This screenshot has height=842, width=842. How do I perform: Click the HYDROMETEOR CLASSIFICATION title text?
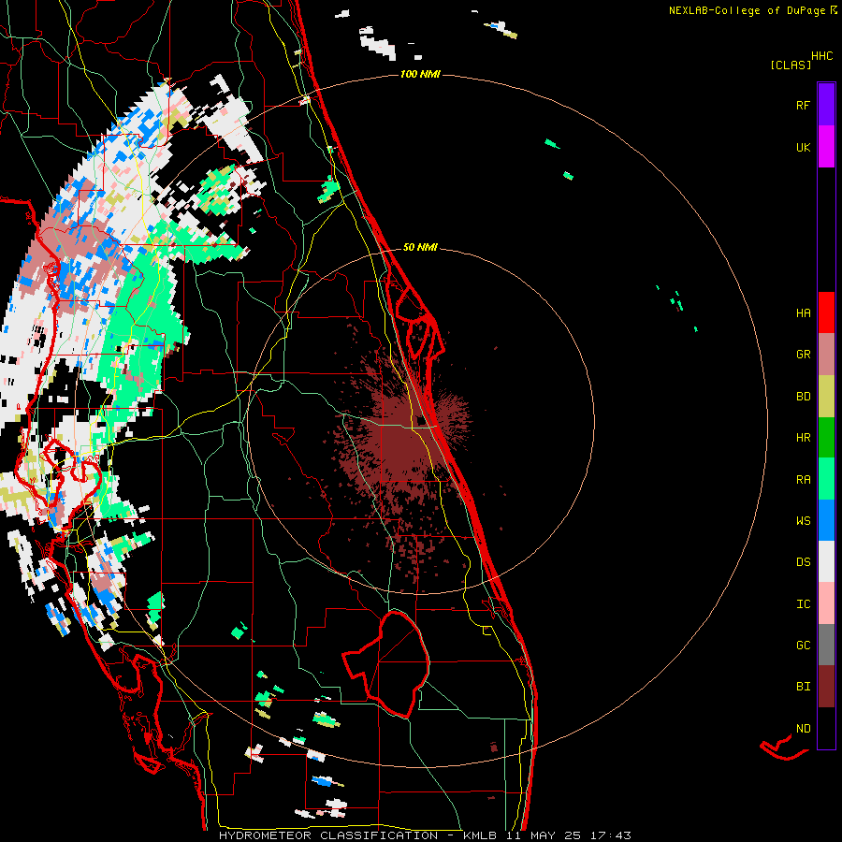click(x=328, y=835)
